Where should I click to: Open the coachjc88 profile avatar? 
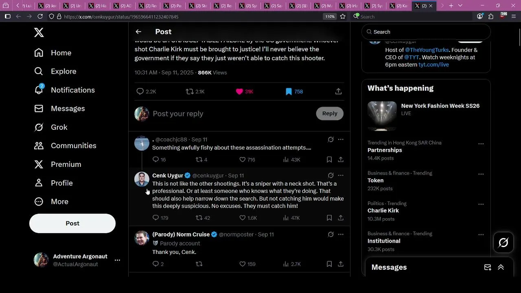(x=142, y=143)
